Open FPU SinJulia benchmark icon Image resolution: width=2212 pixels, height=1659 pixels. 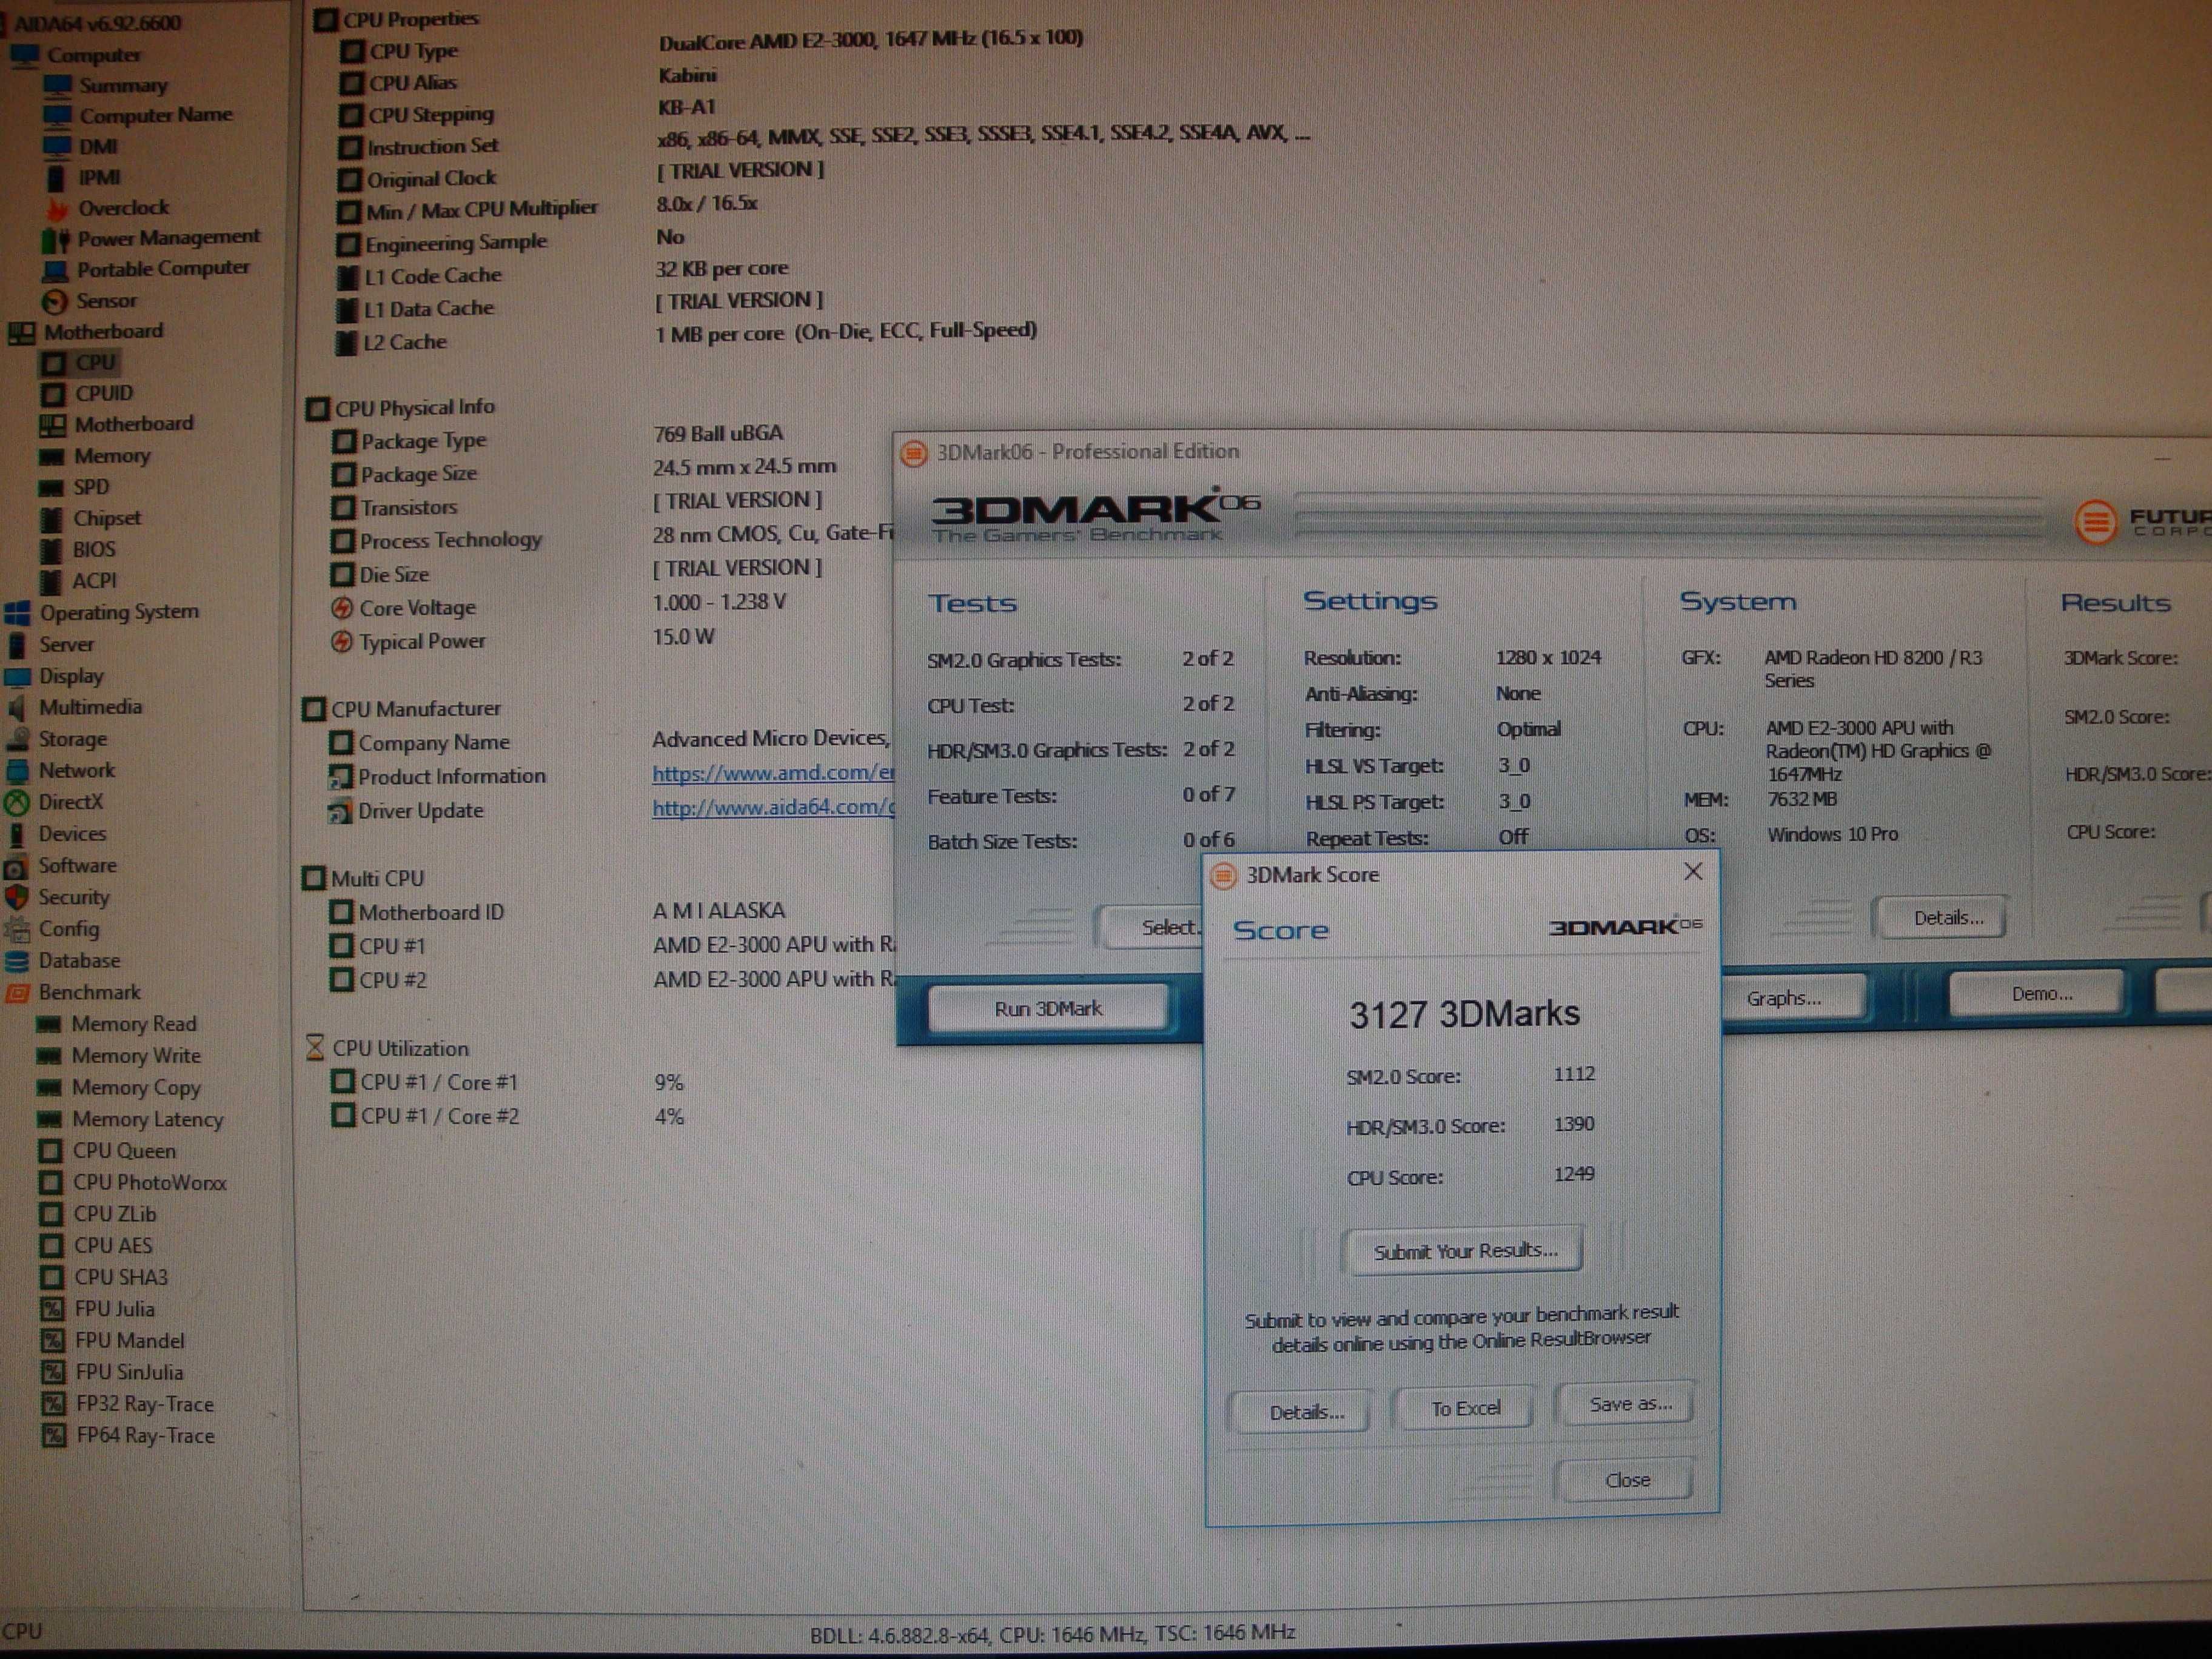(52, 1372)
